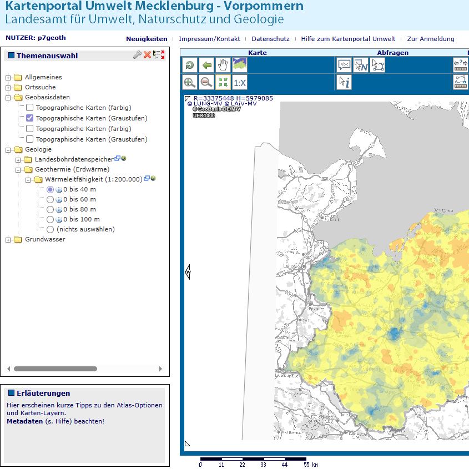This screenshot has height=469, width=469.
Task: Click the top-left corner triangle of map
Action: (188, 98)
